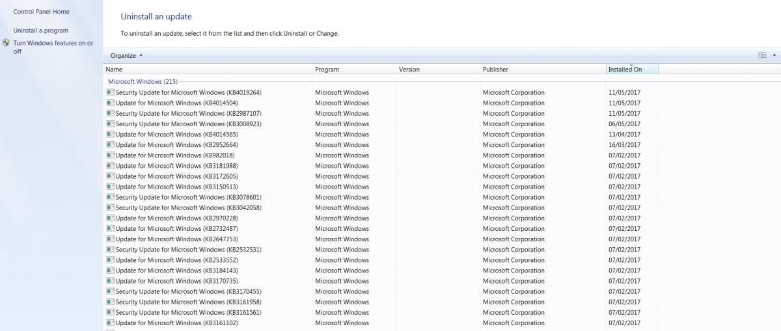Click Microsoft Corporation publisher cell for KB2533552

pos(514,259)
